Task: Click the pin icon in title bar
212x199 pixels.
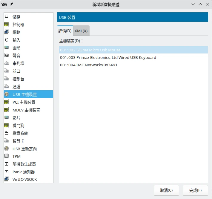Action: click(11, 4)
